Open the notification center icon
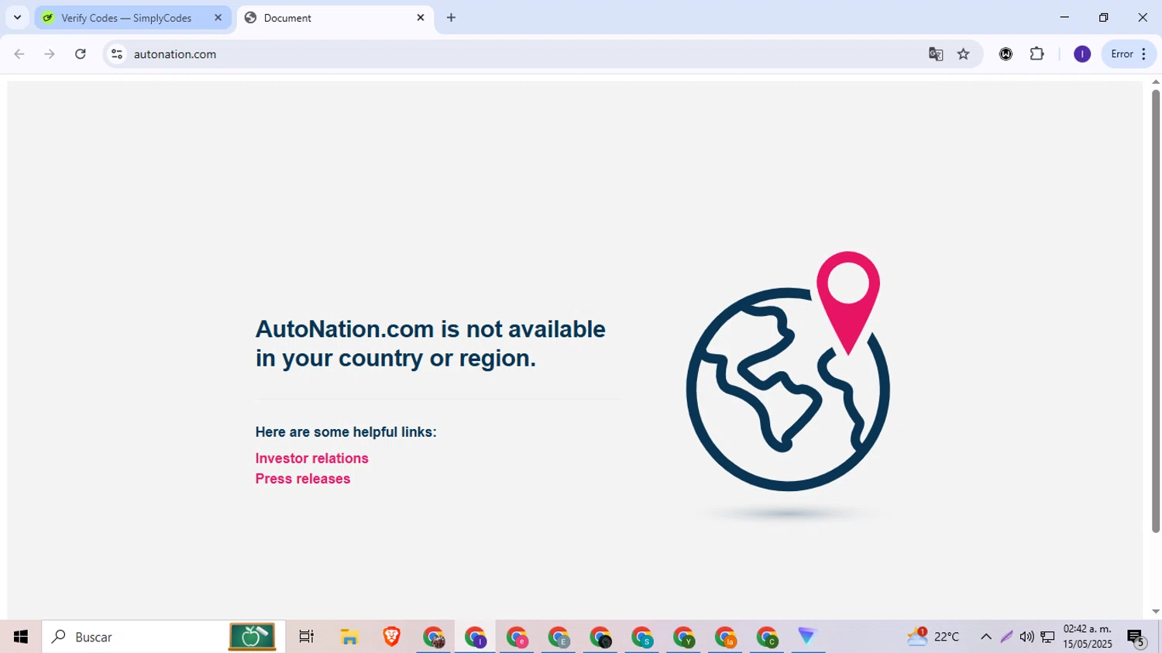This screenshot has width=1162, height=653. pyautogui.click(x=1136, y=637)
